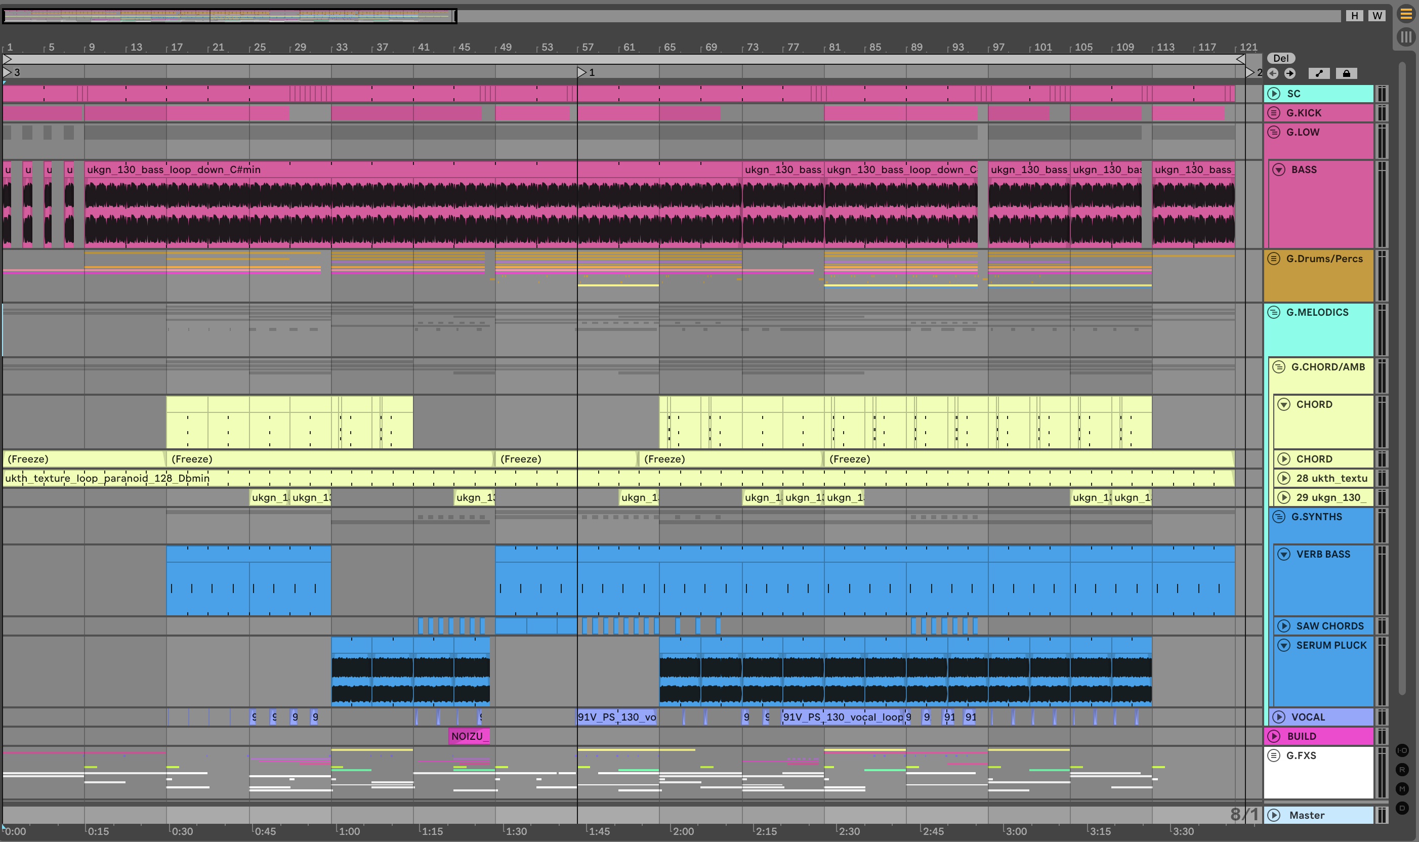
Task: Switch to Session view selector icon
Action: pyautogui.click(x=1405, y=37)
